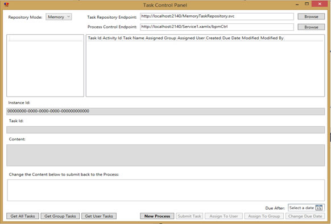Screen dimensions: 331x224
Task: Click the Process Control Endpoint URL field
Action: coord(217,27)
